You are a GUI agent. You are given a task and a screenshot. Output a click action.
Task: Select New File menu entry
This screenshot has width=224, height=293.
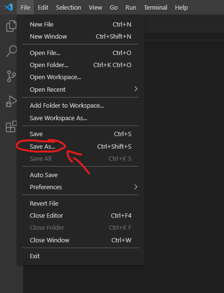[80, 25]
